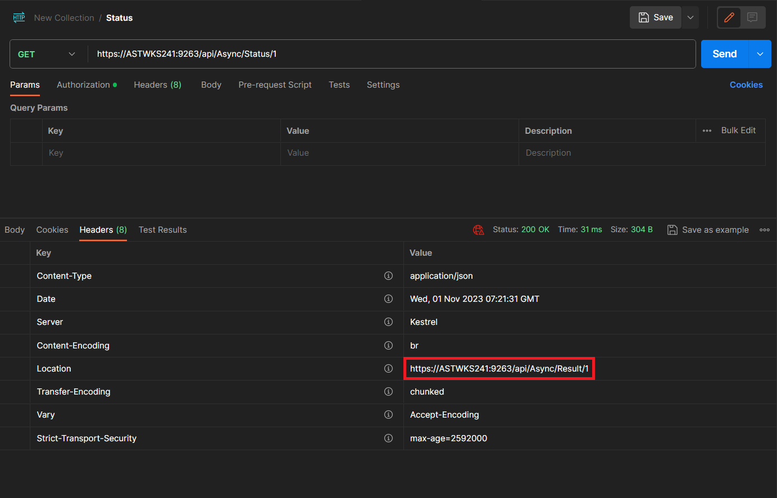Switch to the Authorization request tab
Screen dimensions: 777x498
click(x=84, y=85)
